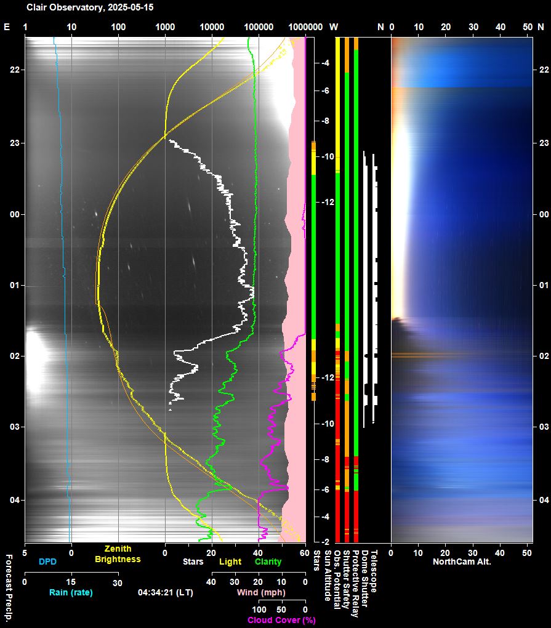Click the E direction label at top left
This screenshot has width=551, height=628.
click(x=7, y=27)
